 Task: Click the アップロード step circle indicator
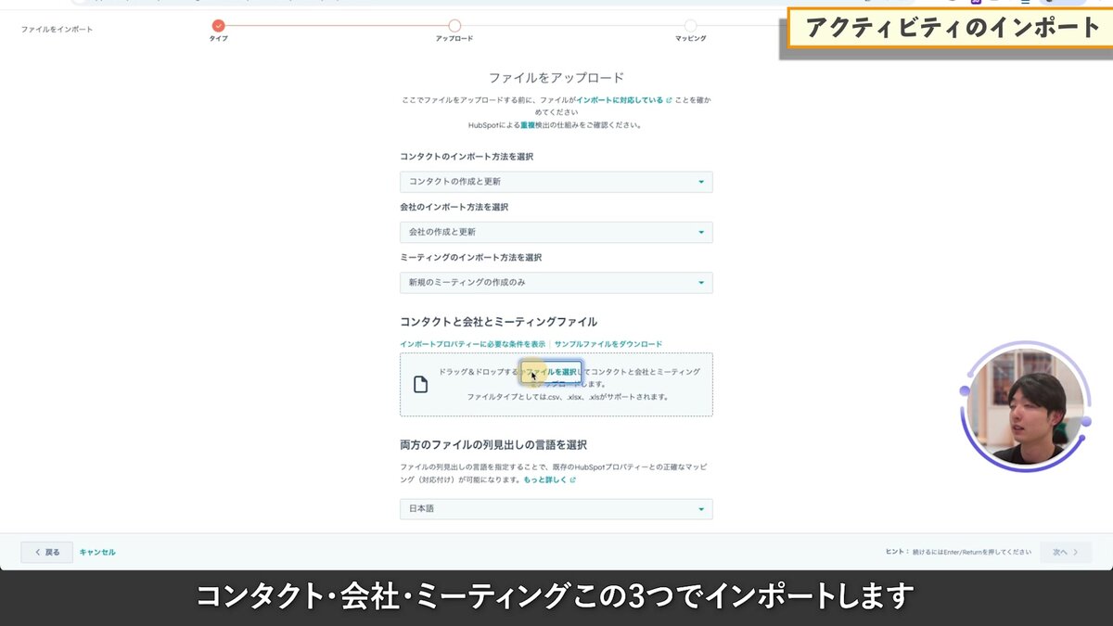click(x=454, y=27)
